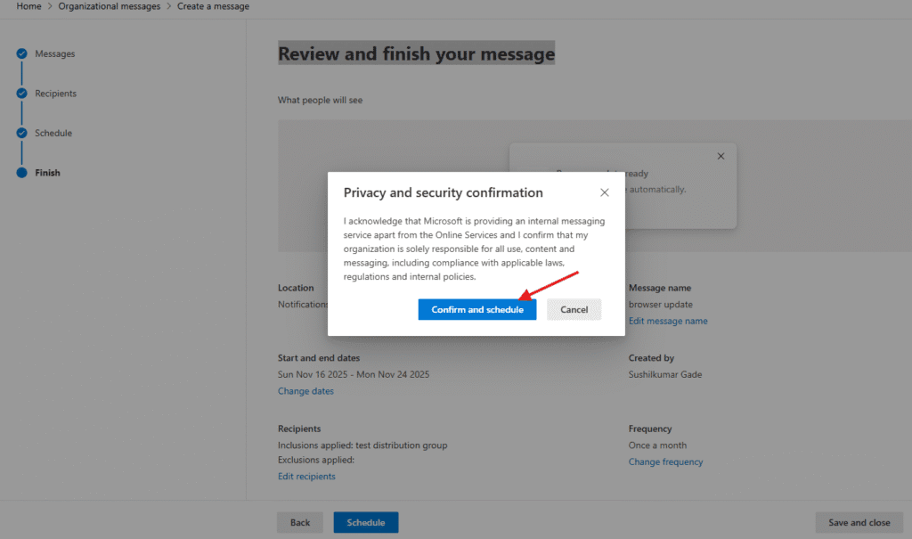Open the Edit message name link

pyautogui.click(x=668, y=321)
